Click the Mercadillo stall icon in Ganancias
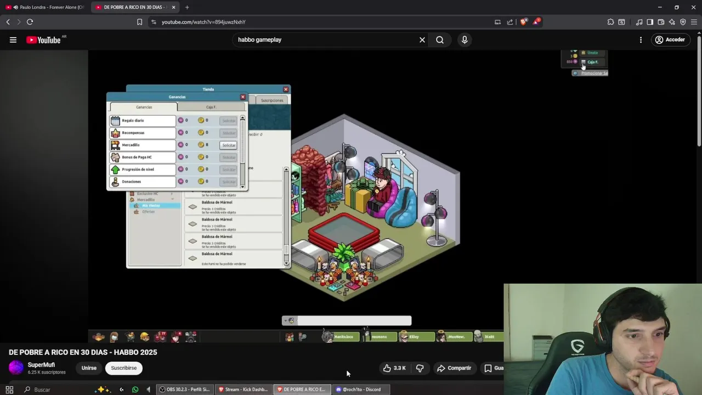Image resolution: width=702 pixels, height=395 pixels. 115,145
